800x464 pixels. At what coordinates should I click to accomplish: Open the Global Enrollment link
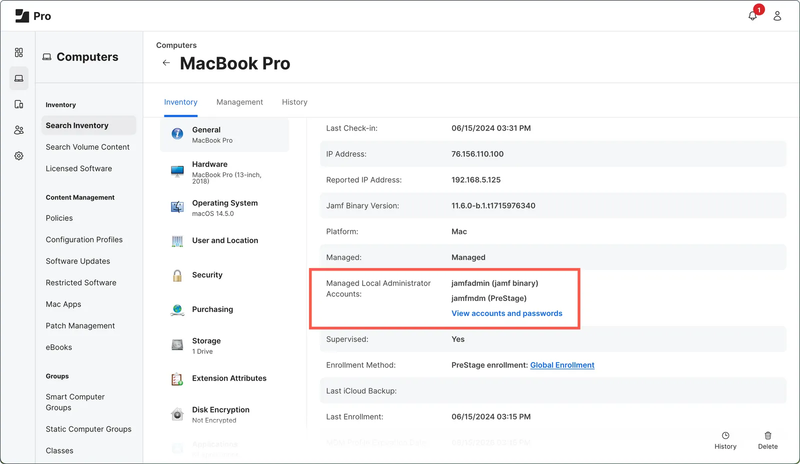(x=562, y=365)
